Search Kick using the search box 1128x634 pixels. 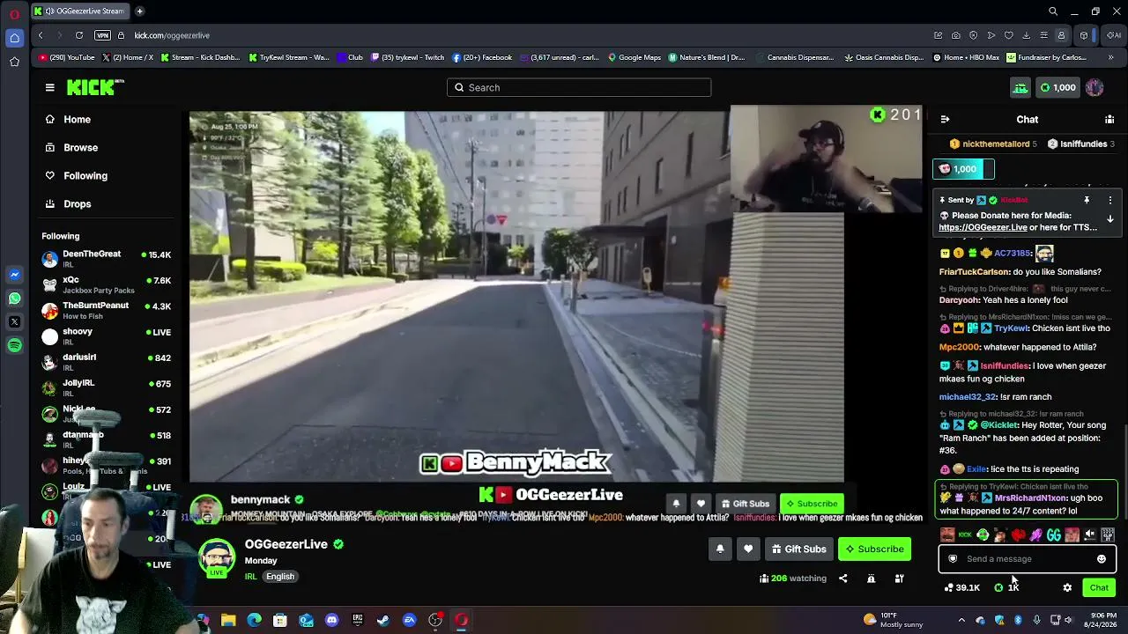pyautogui.click(x=579, y=87)
